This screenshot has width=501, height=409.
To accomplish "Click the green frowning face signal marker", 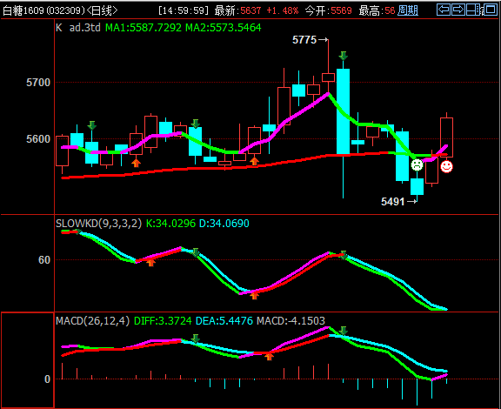I will (x=417, y=165).
